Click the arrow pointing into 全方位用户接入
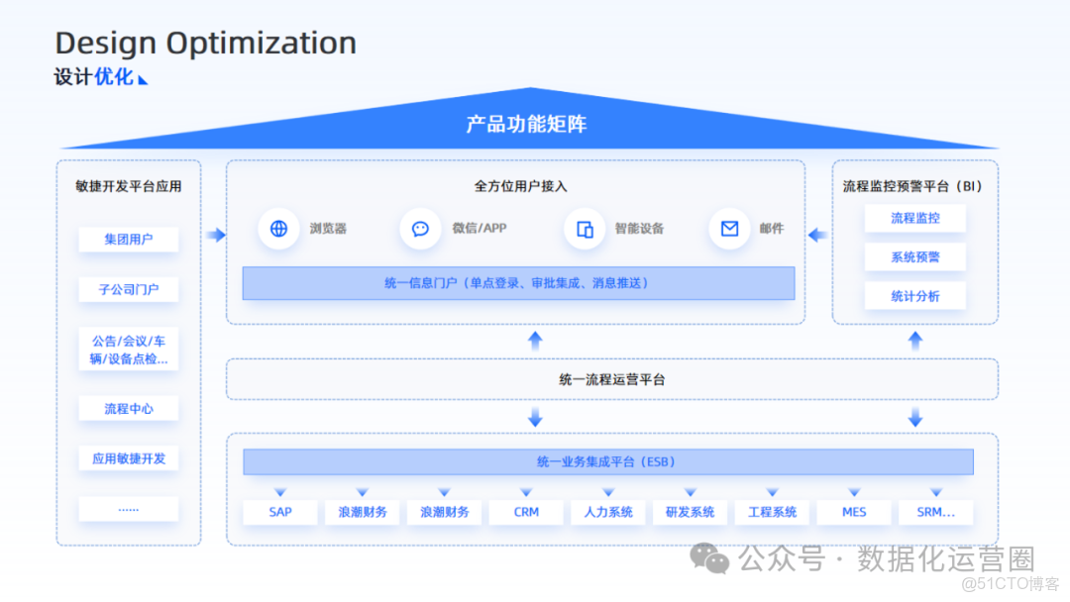This screenshot has width=1070, height=602. [213, 236]
